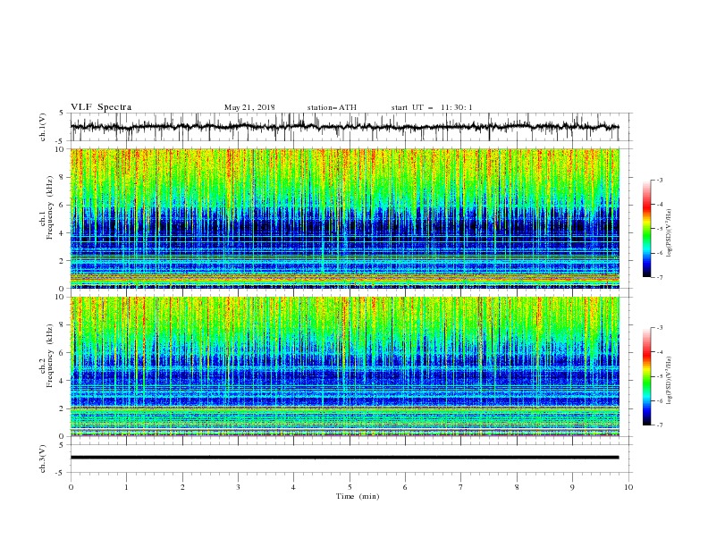This screenshot has width=708, height=547.
Task: Click the "8" kHz tick on ch.2 frequency axis
Action: [x=63, y=324]
